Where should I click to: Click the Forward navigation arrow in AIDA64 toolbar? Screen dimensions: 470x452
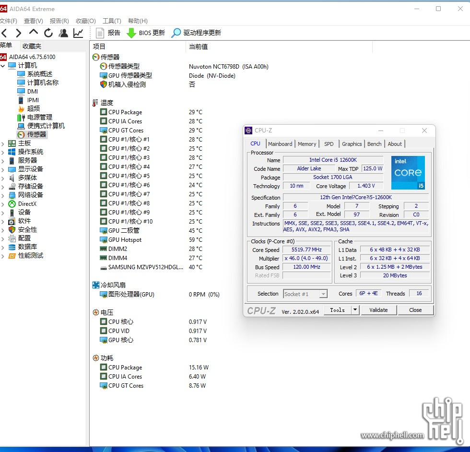[19, 33]
